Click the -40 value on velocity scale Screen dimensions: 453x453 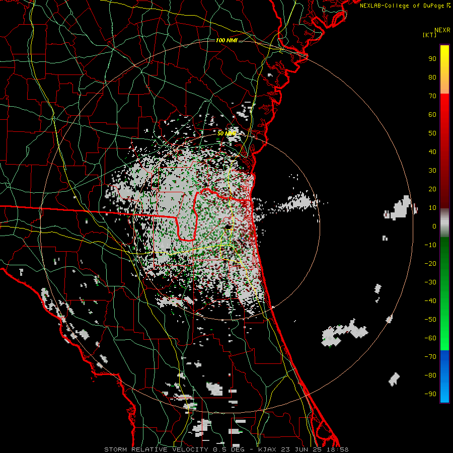click(x=430, y=301)
